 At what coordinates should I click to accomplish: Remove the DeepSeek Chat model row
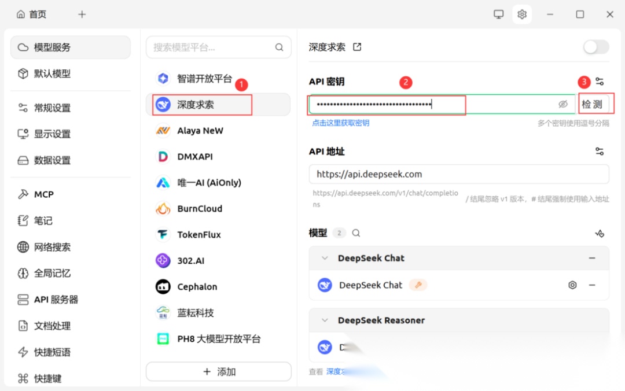pyautogui.click(x=592, y=285)
